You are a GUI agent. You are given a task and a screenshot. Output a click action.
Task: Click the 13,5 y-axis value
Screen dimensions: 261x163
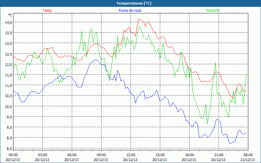pyautogui.click(x=8, y=33)
